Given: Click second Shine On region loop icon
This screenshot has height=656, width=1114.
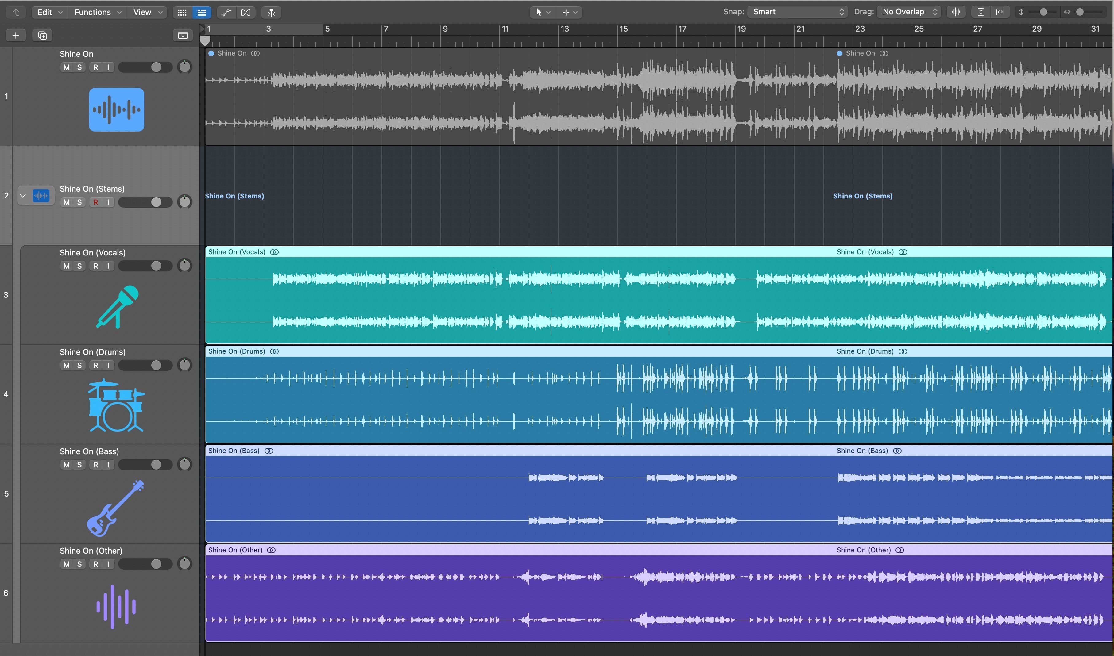Looking at the screenshot, I should pyautogui.click(x=884, y=53).
